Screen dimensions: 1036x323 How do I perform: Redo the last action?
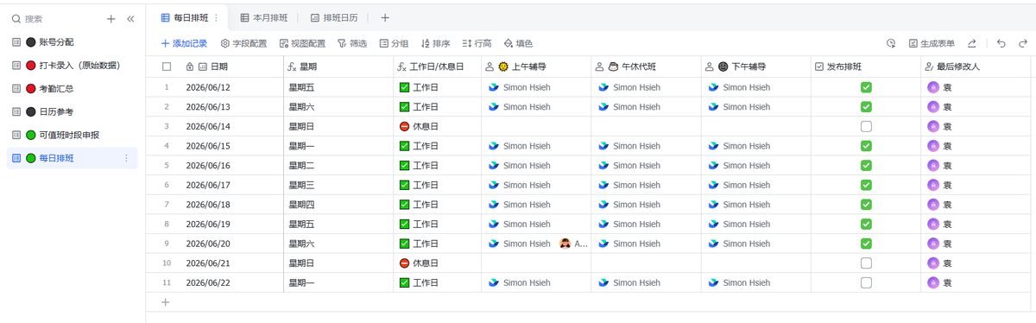pos(1022,43)
